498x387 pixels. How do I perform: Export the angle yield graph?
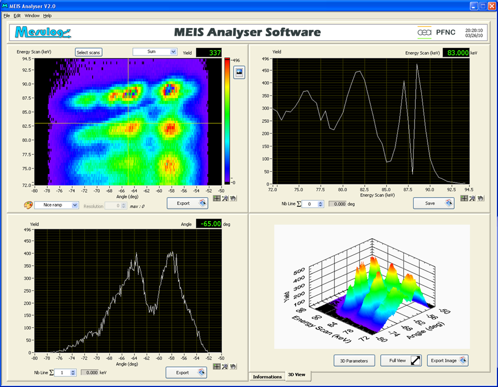click(x=186, y=372)
